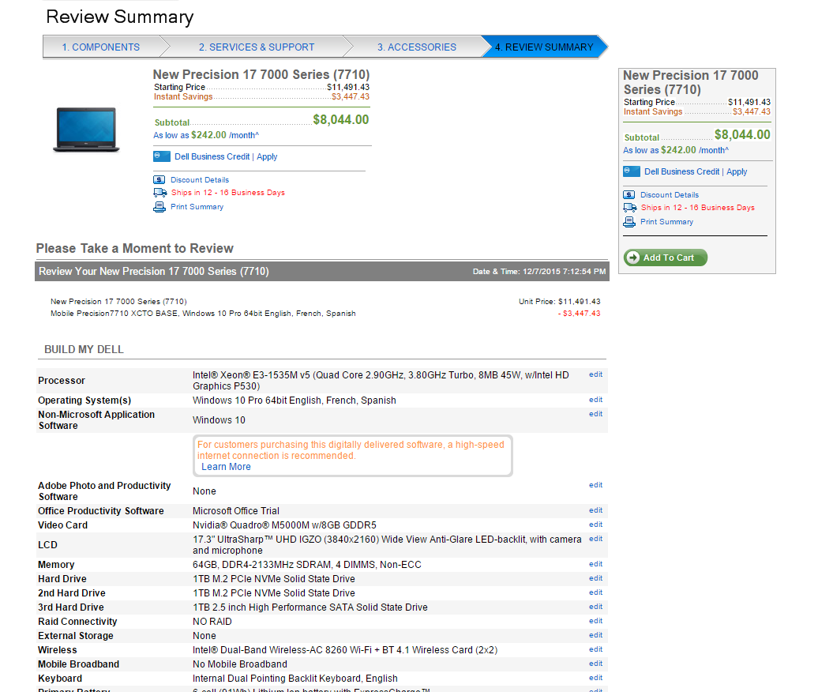Click the $8,044.00 subtotal in main summary

pyautogui.click(x=340, y=119)
